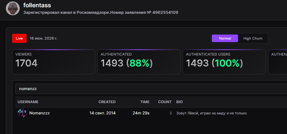Click the 24m 29s watch time cell
The image size is (287, 134).
point(141,113)
